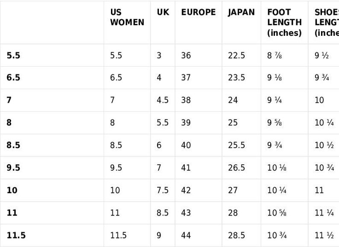
Task: Select Europe size 44 cell
Action: coord(186,235)
